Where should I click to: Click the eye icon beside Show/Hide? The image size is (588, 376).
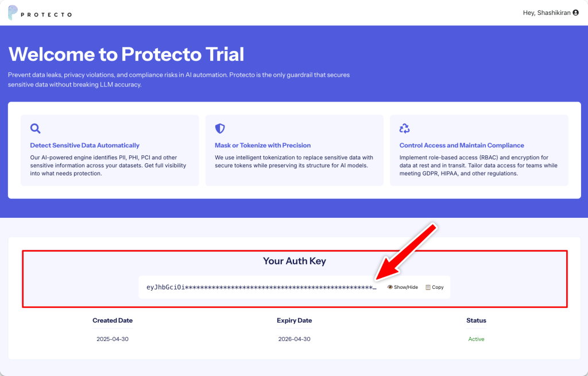[390, 287]
